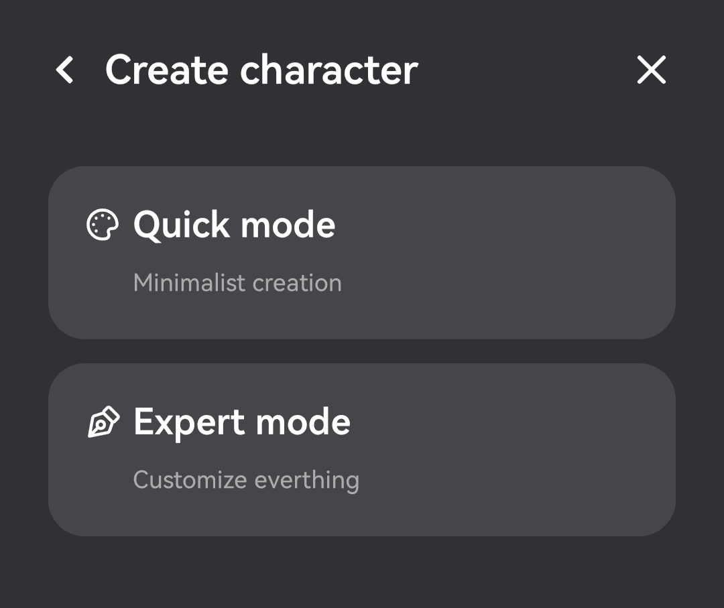Tap the "Minimalist creation" subtitle
This screenshot has height=608, width=724.
(237, 283)
